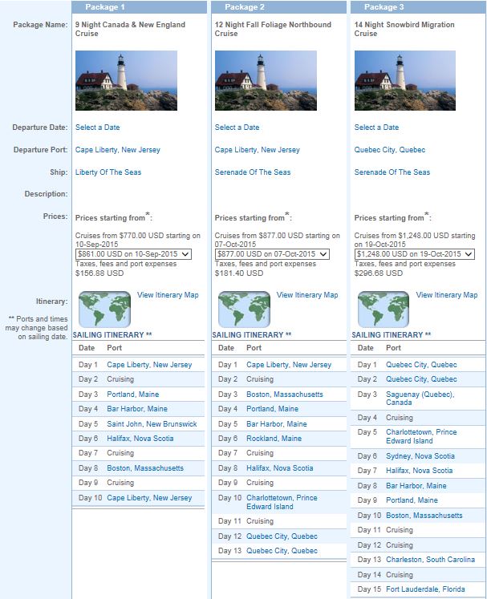
Task: Click Package 3 lighthouse thumbnail
Action: pos(405,81)
